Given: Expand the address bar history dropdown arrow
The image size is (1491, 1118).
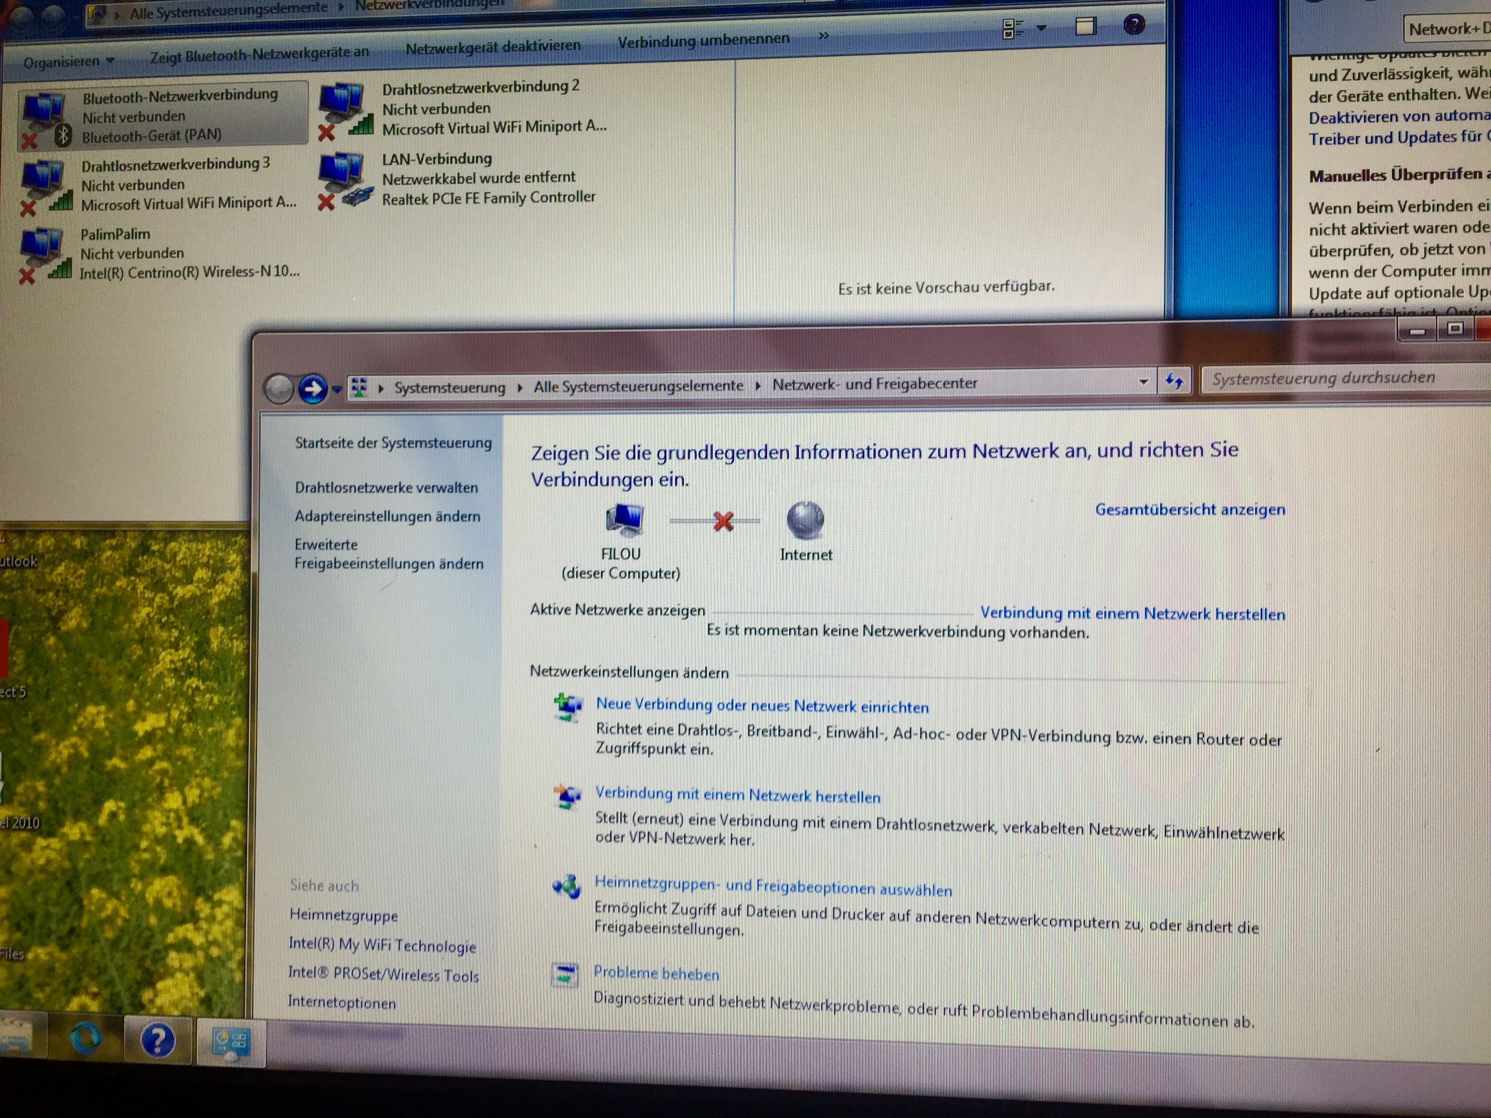Looking at the screenshot, I should [x=1143, y=382].
